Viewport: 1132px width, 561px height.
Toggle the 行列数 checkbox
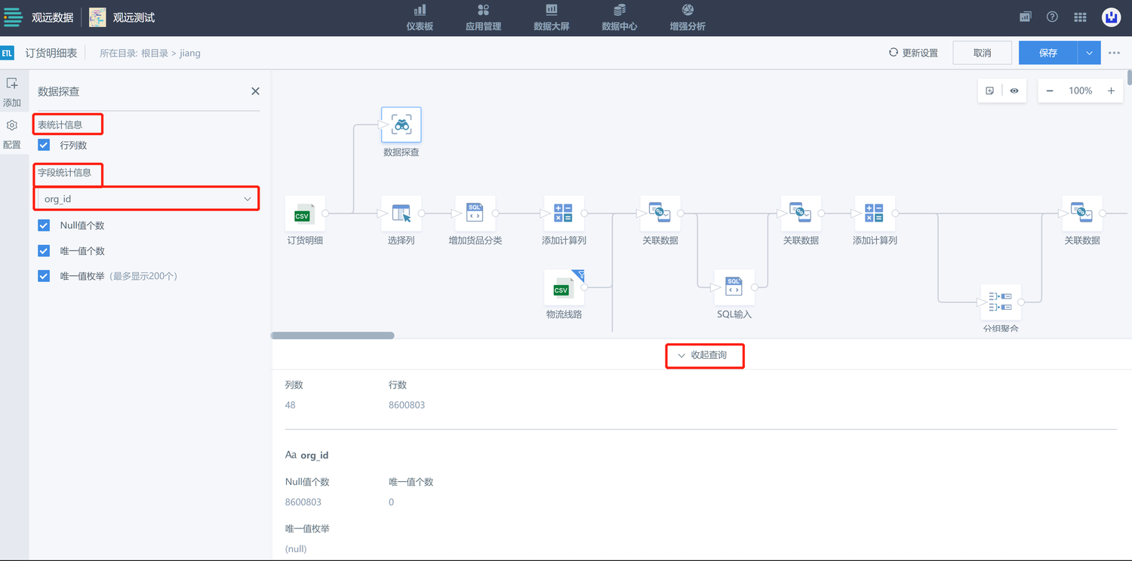44,145
